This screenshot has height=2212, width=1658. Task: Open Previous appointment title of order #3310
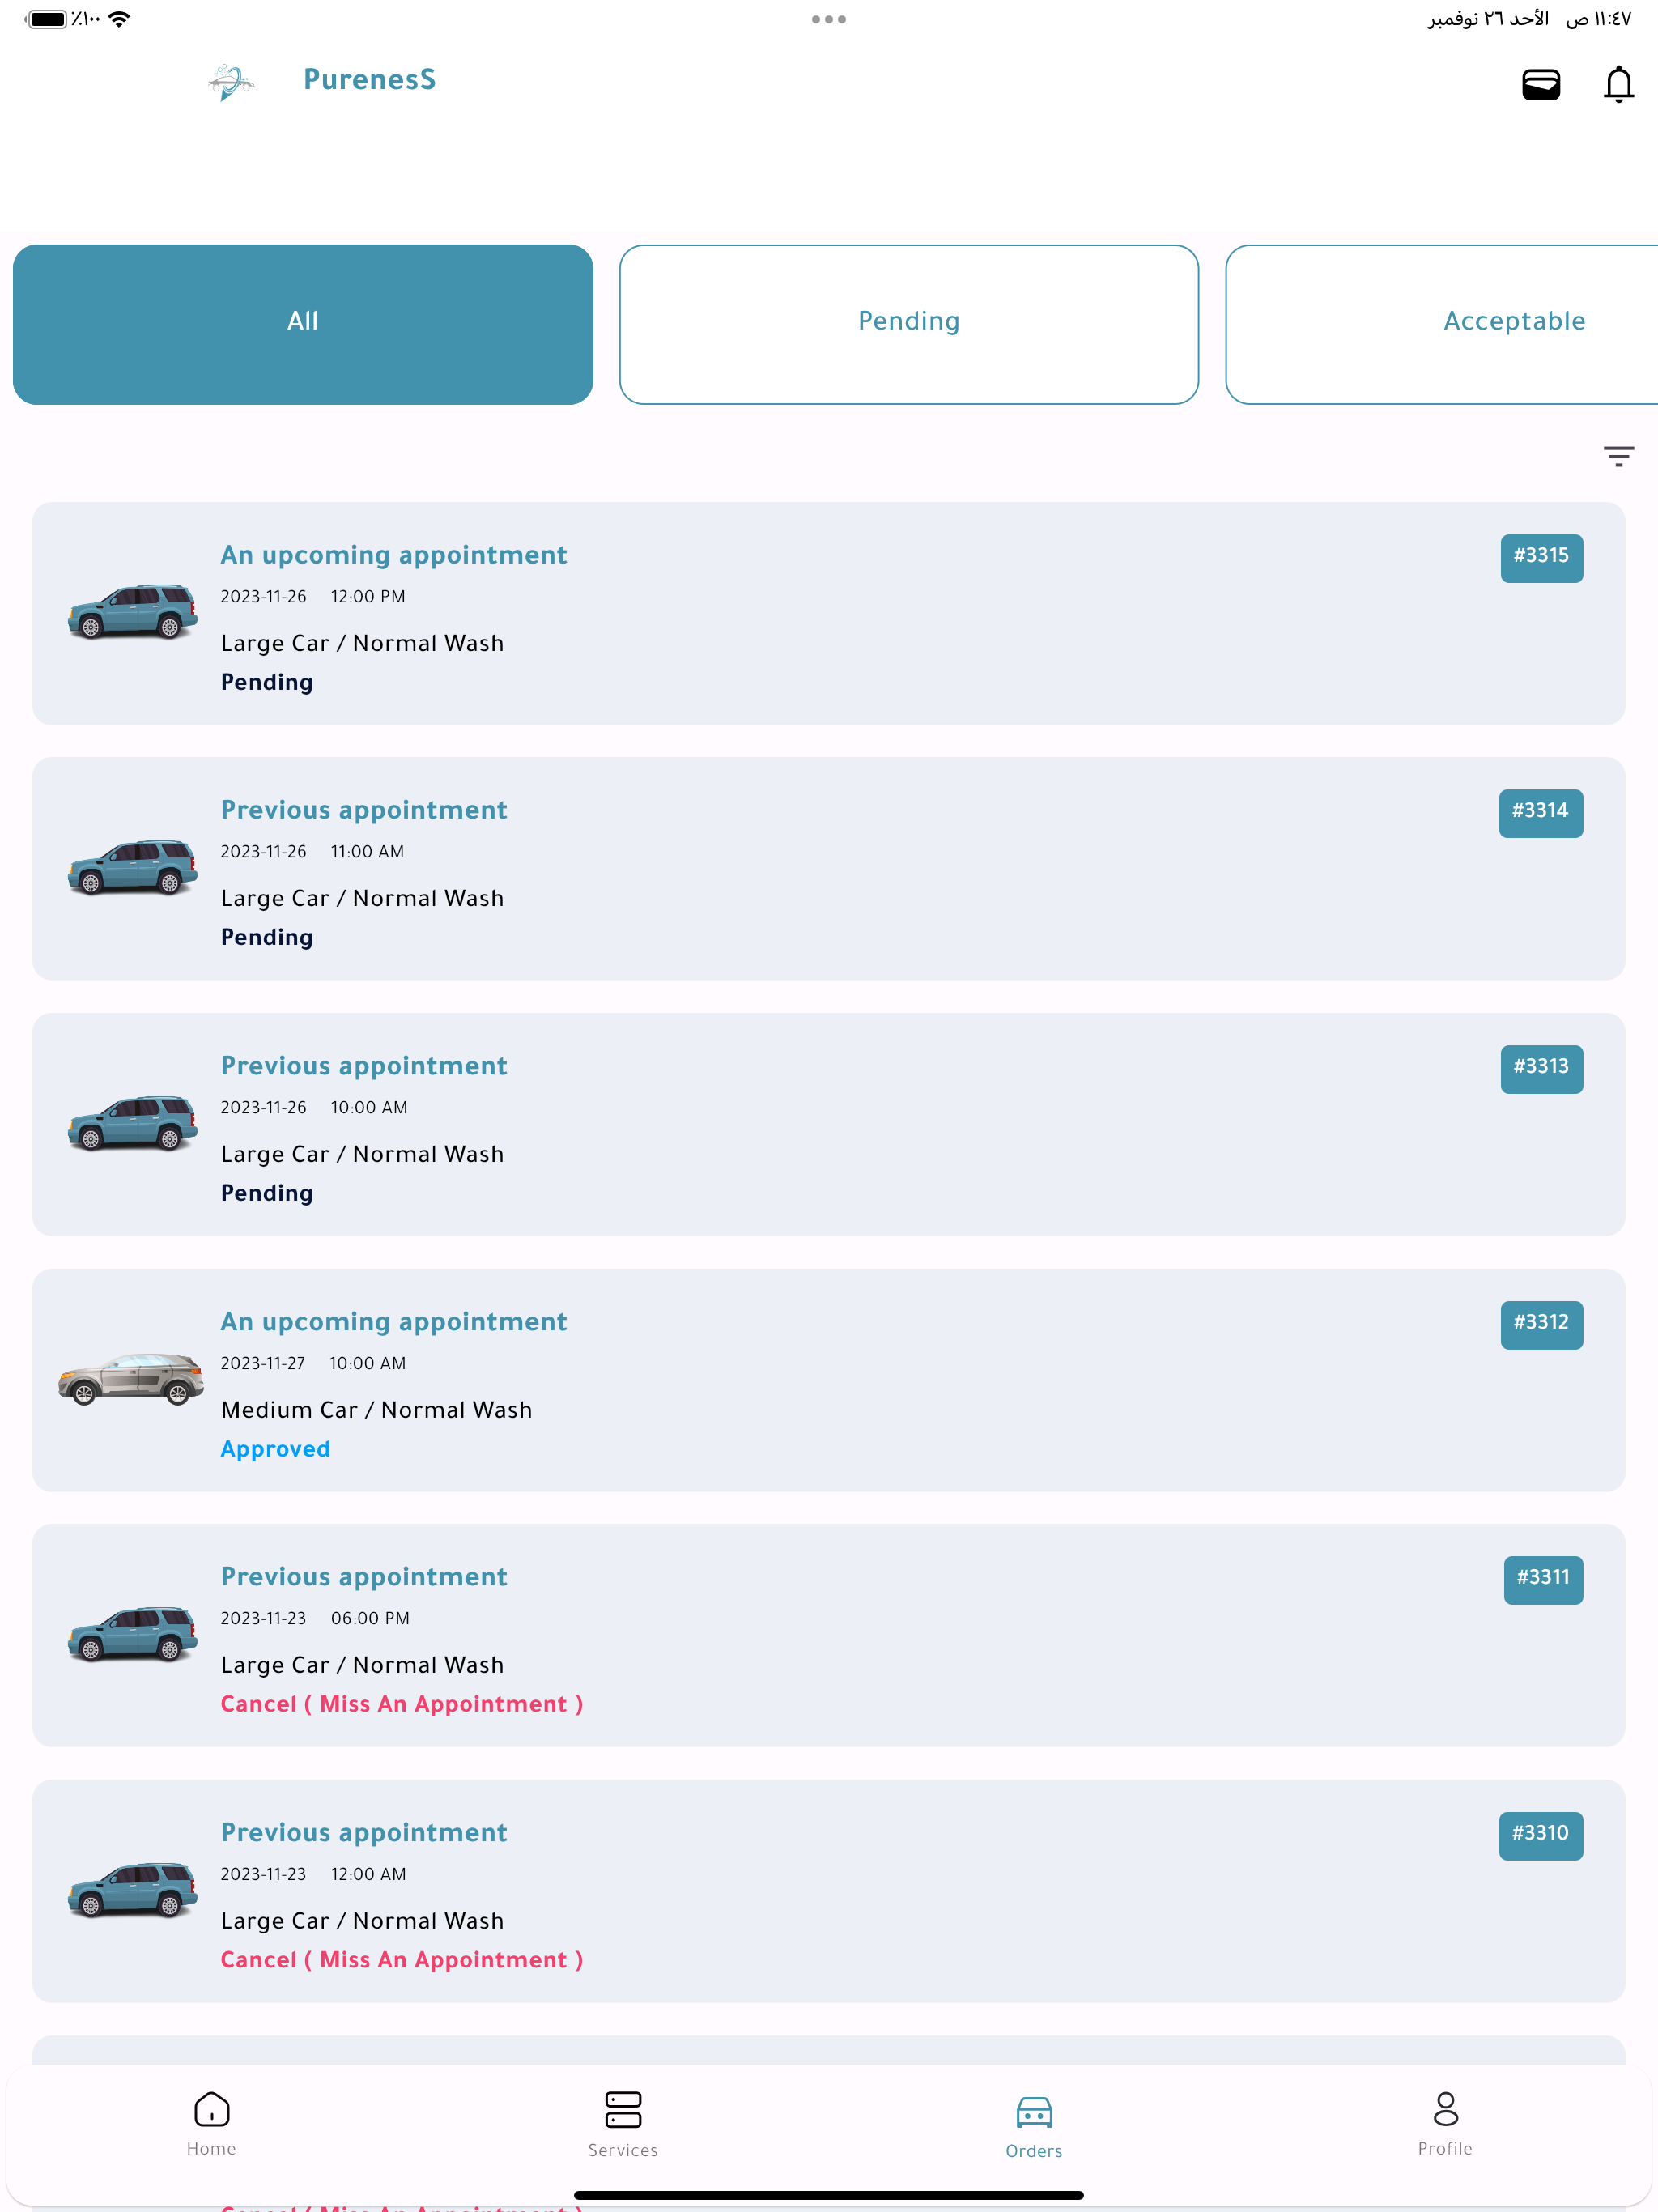[364, 1833]
